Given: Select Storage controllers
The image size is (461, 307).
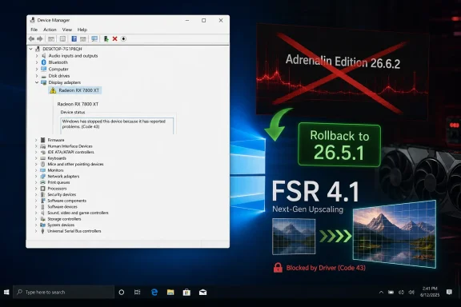Looking at the screenshot, I should point(64,219).
